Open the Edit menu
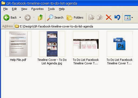 (x=14, y=9)
